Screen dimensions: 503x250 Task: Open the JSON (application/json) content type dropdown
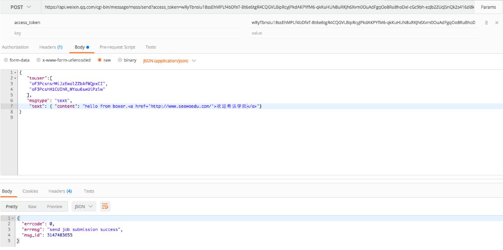tap(169, 61)
